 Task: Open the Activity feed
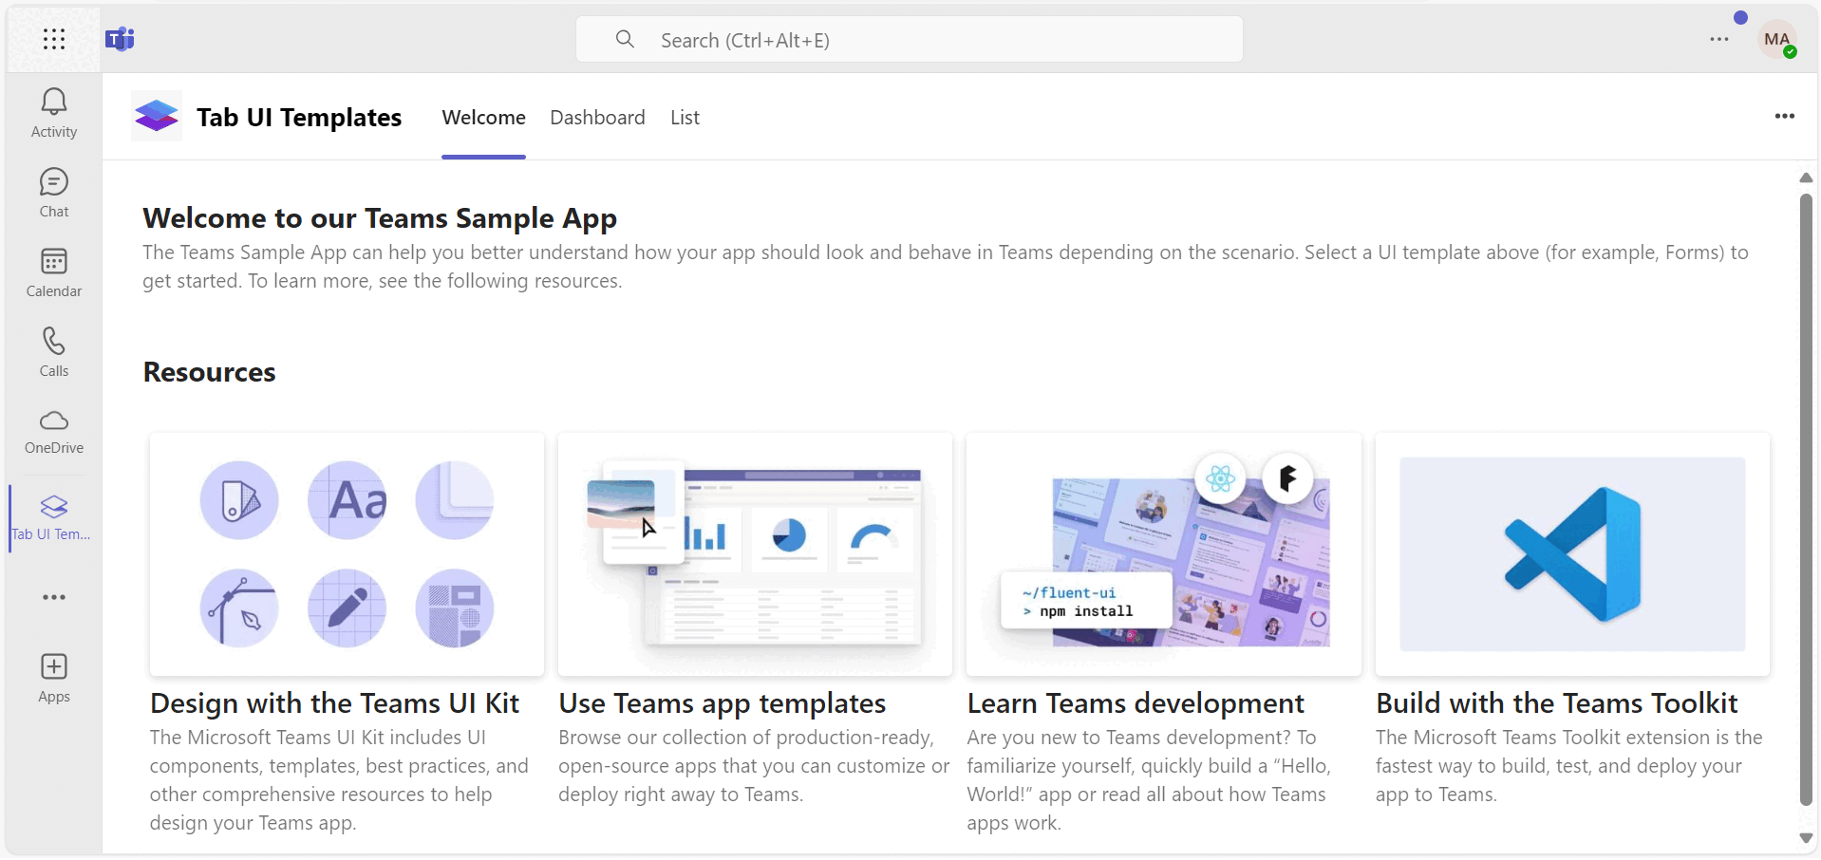[x=53, y=111]
